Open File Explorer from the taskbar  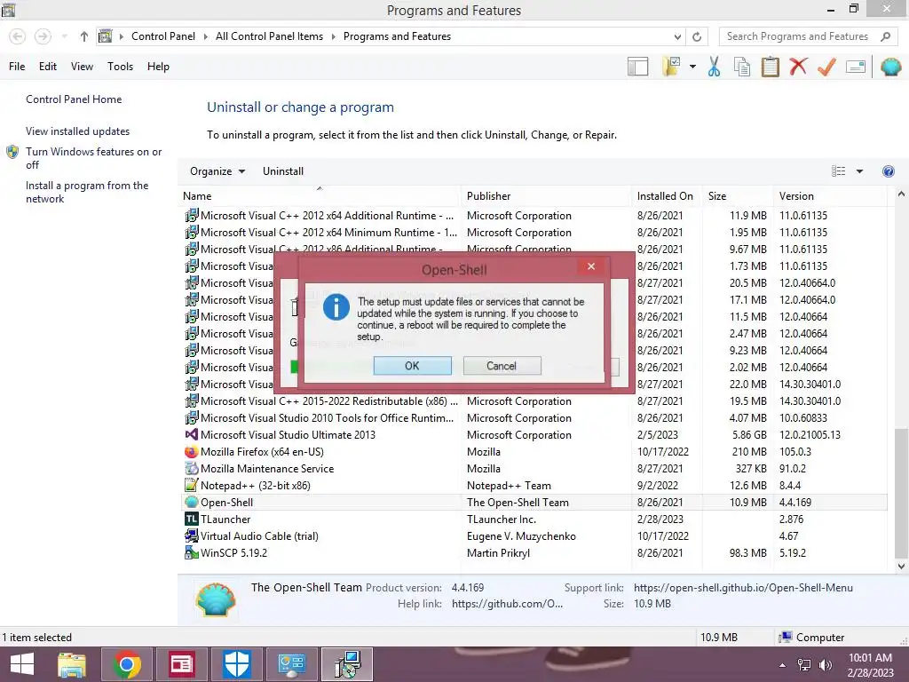click(x=72, y=664)
